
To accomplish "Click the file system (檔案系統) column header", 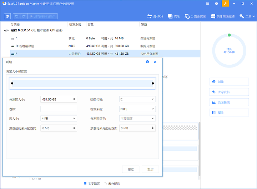I will click(75, 24).
